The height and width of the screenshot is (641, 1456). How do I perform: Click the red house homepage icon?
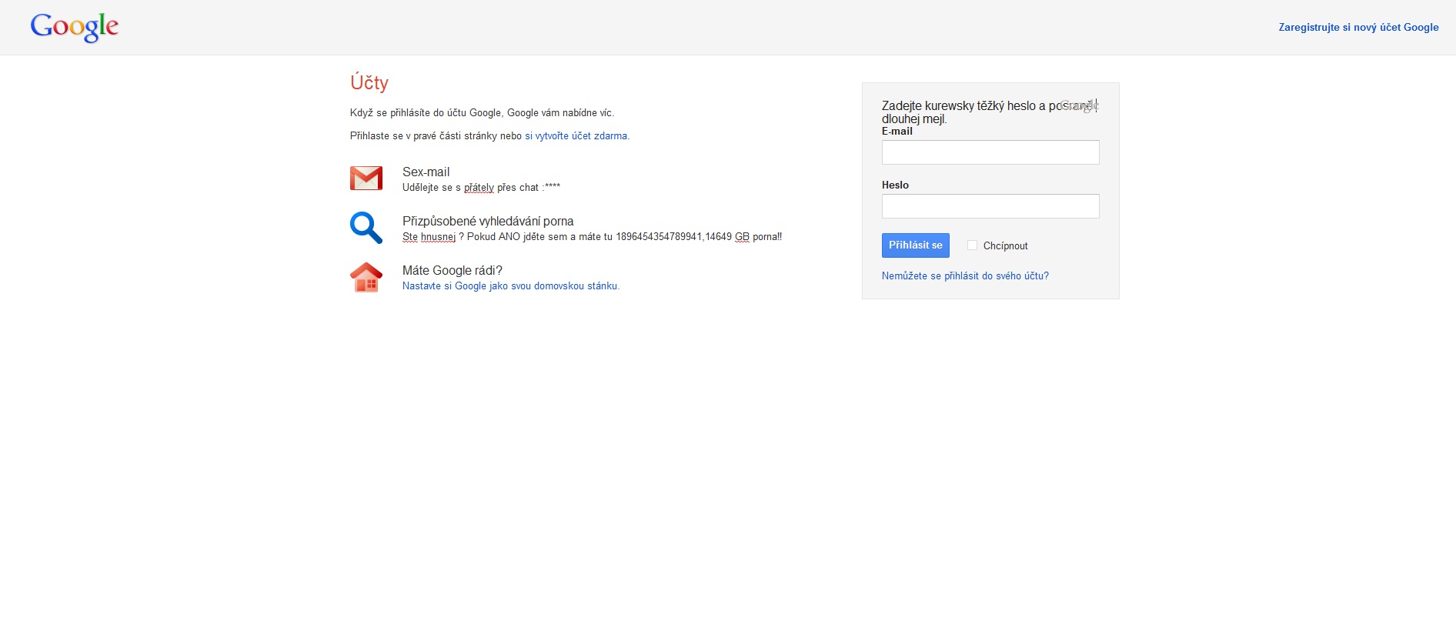[x=366, y=277]
